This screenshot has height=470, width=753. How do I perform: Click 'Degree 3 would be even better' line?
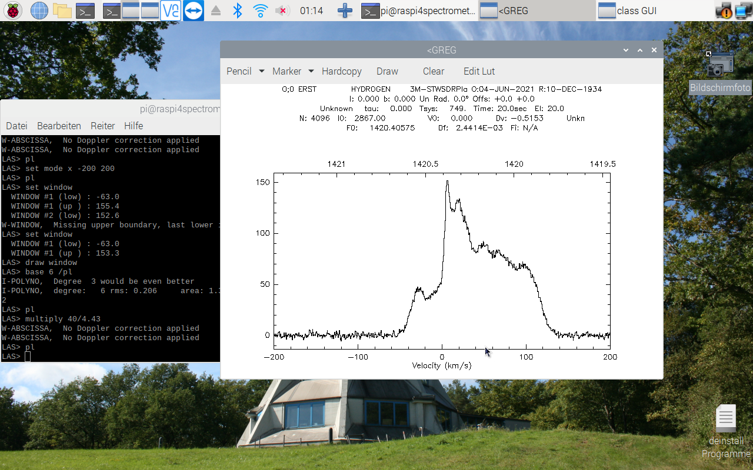[x=98, y=281]
